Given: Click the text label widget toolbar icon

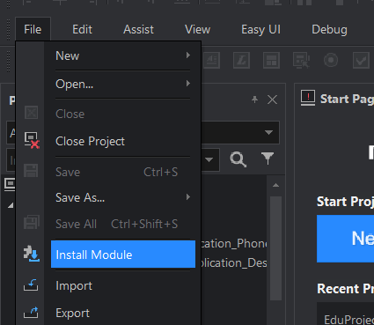Looking at the screenshot, I should point(211,60).
